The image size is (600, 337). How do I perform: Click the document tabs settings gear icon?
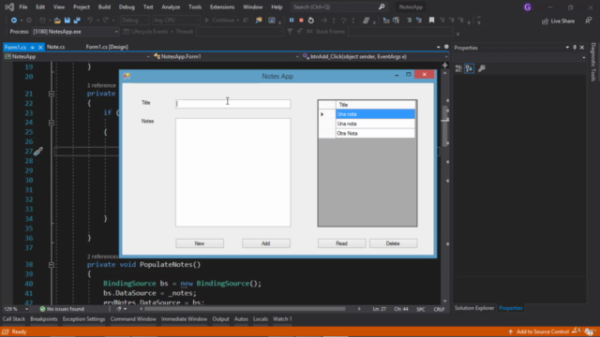pos(446,47)
